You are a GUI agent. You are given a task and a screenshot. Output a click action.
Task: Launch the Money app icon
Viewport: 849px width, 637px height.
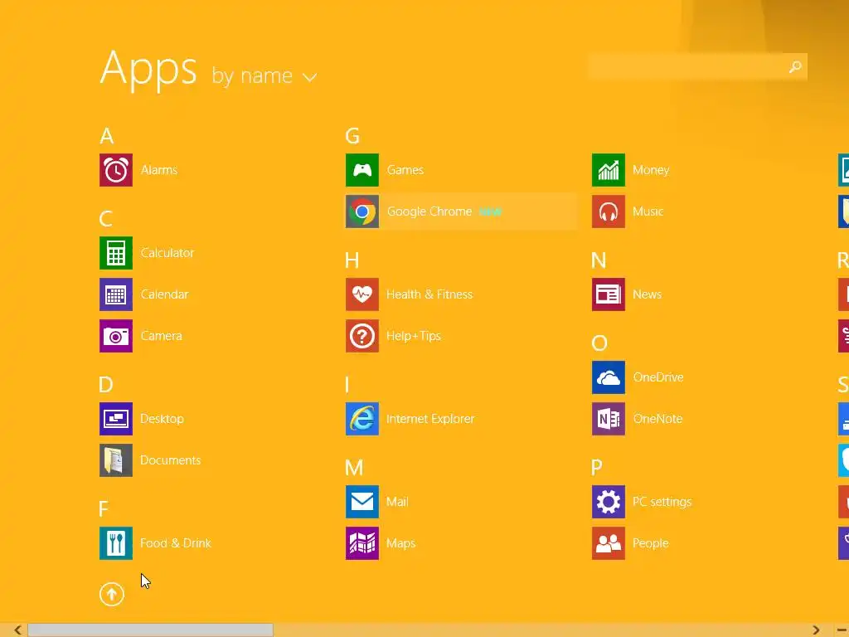point(609,170)
